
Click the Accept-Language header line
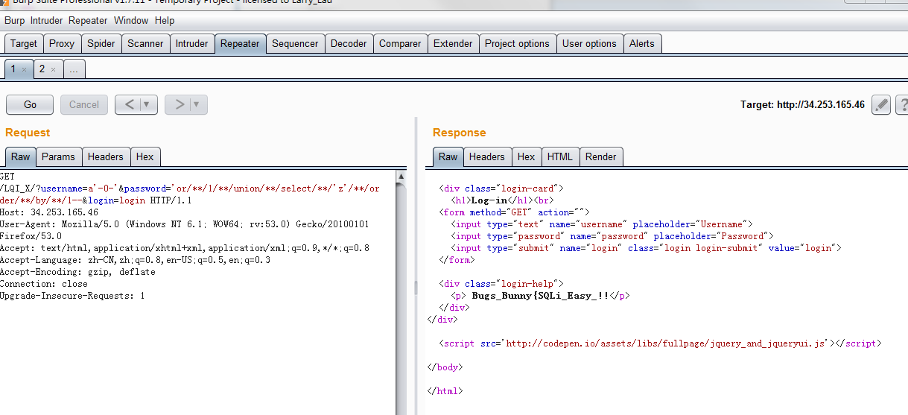(135, 260)
